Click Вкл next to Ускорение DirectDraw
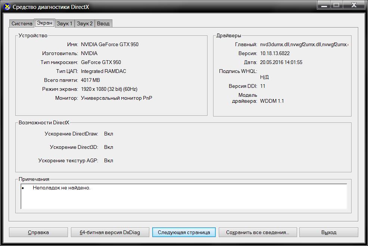Image resolution: width=368 pixels, height=246 pixels. point(109,134)
